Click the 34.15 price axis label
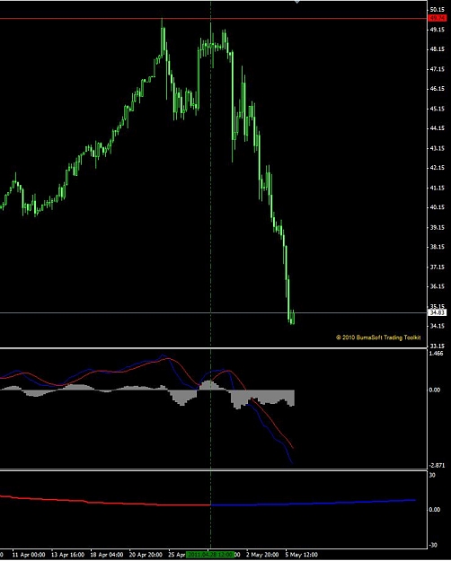Image resolution: width=451 pixels, height=561 pixels. pos(438,326)
